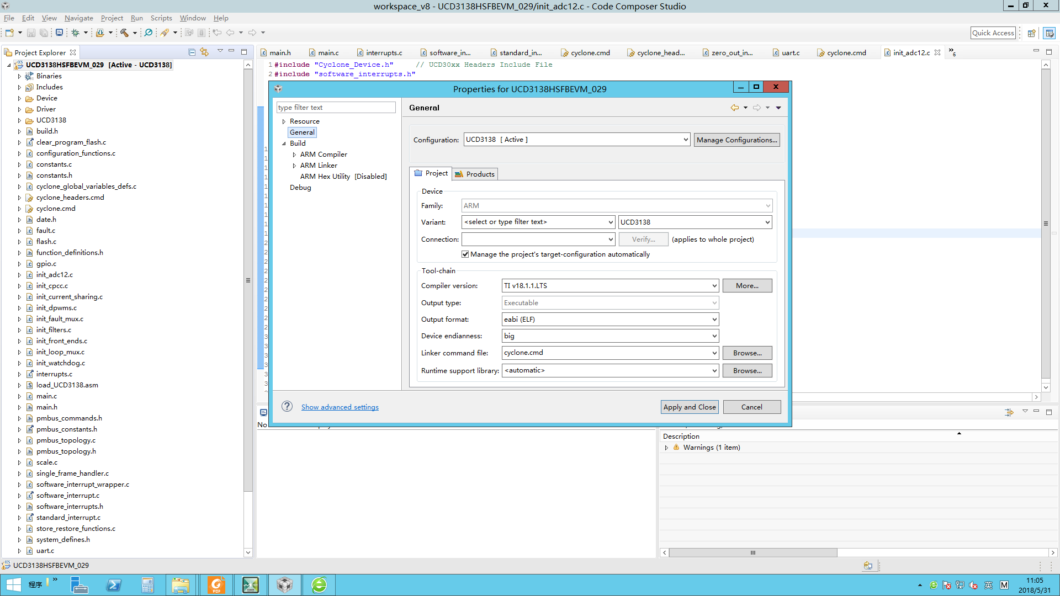This screenshot has width=1060, height=596.
Task: Click the Build hammer icon
Action: [x=124, y=33]
